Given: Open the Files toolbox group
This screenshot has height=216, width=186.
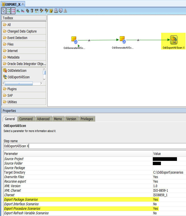Looking at the screenshot, I should point(10,44).
